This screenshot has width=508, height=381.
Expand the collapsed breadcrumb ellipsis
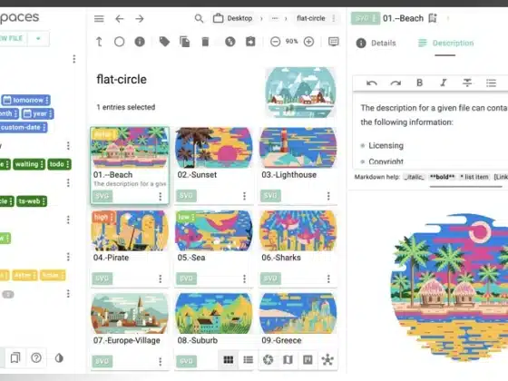pos(275,18)
